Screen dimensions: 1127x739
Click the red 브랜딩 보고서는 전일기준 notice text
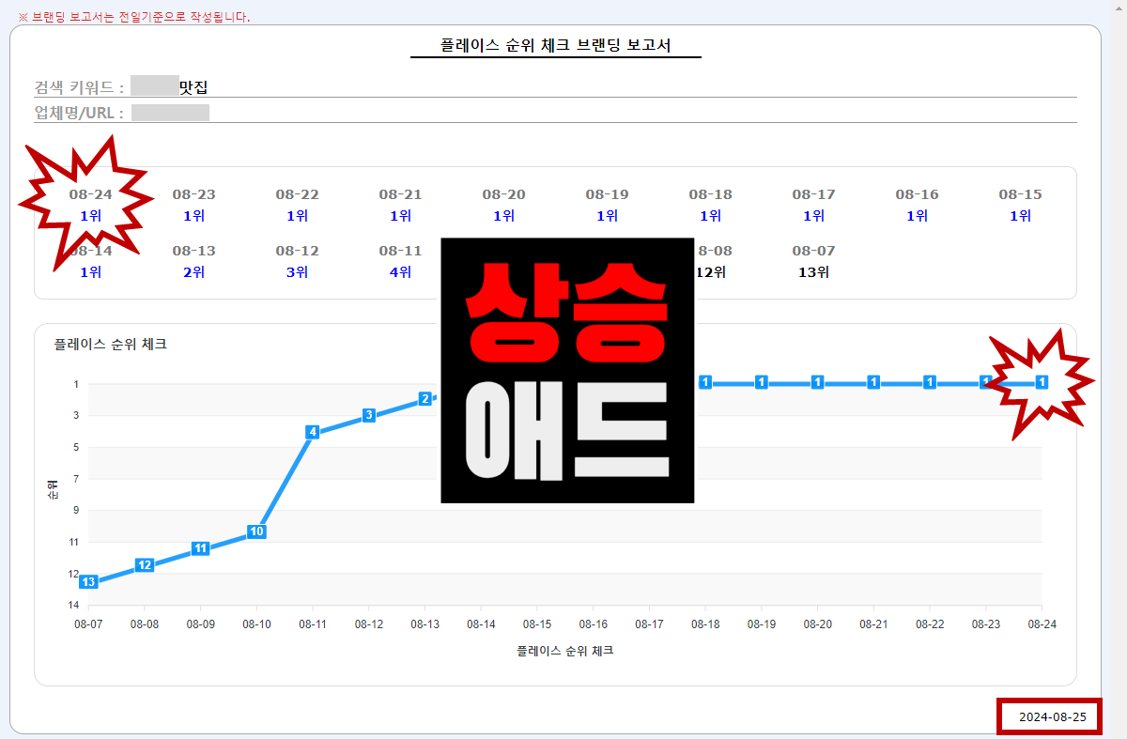133,17
